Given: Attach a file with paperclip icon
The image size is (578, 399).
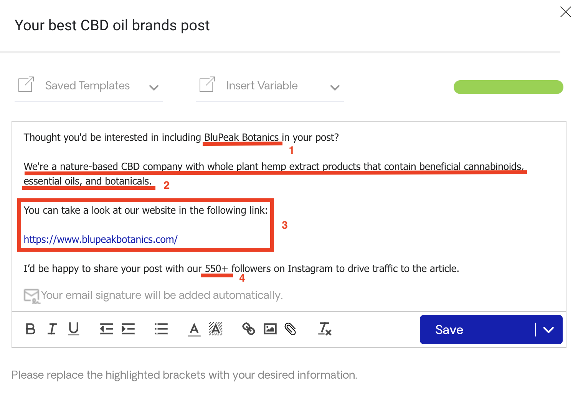Looking at the screenshot, I should 291,329.
